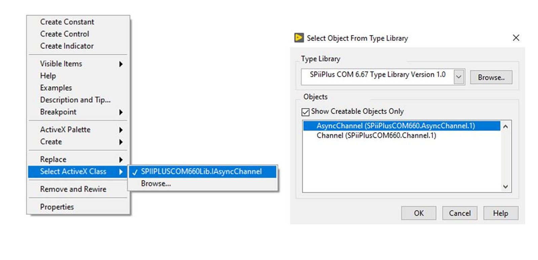Click the objects list scroll up arrow

pos(505,127)
